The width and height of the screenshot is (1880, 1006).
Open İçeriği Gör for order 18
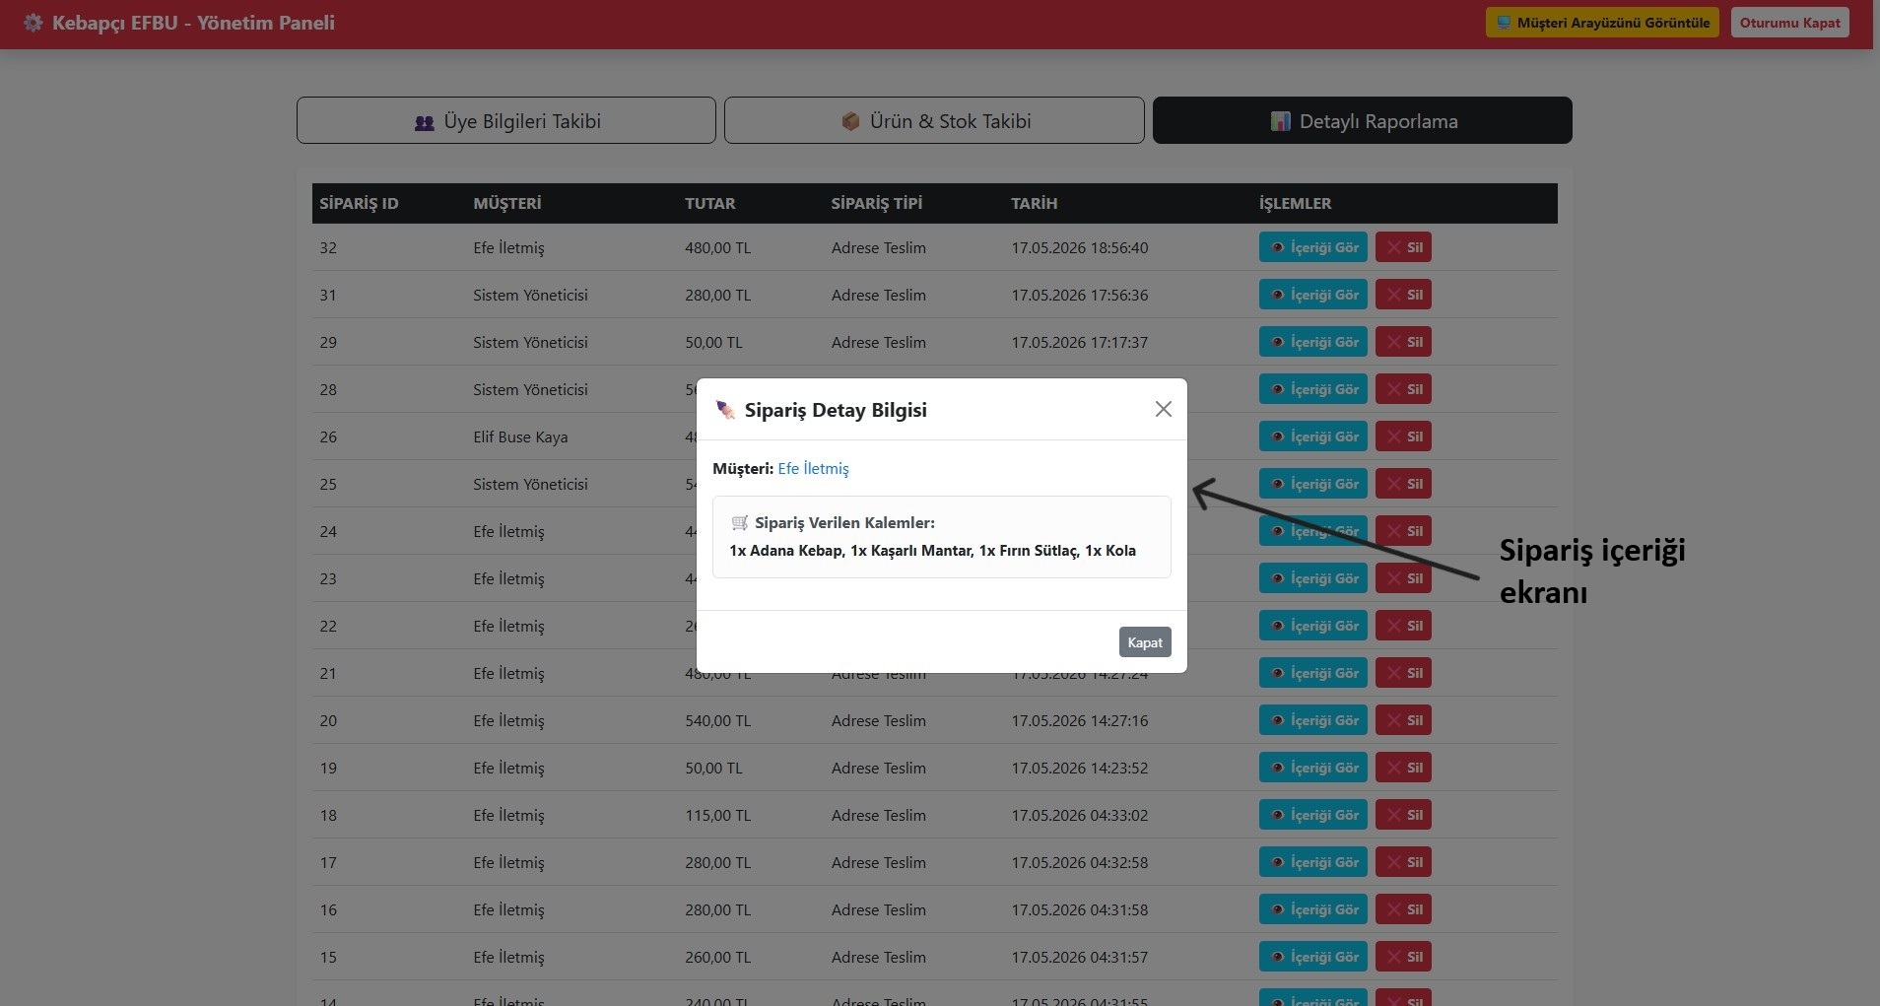click(1313, 815)
